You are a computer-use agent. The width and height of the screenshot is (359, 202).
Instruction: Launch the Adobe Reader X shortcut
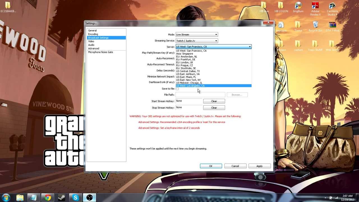(315, 9)
